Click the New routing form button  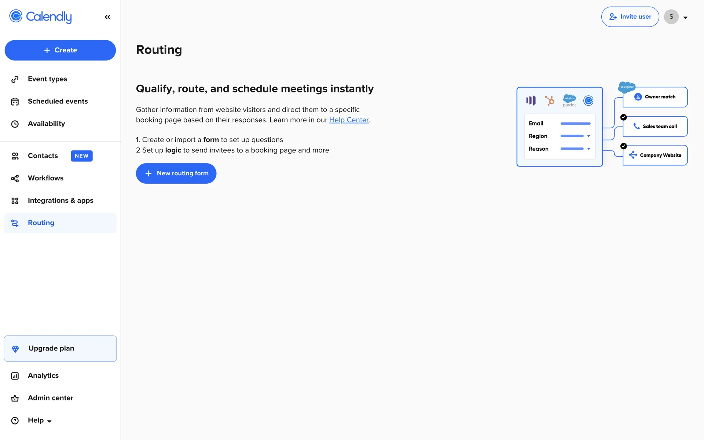pos(176,173)
